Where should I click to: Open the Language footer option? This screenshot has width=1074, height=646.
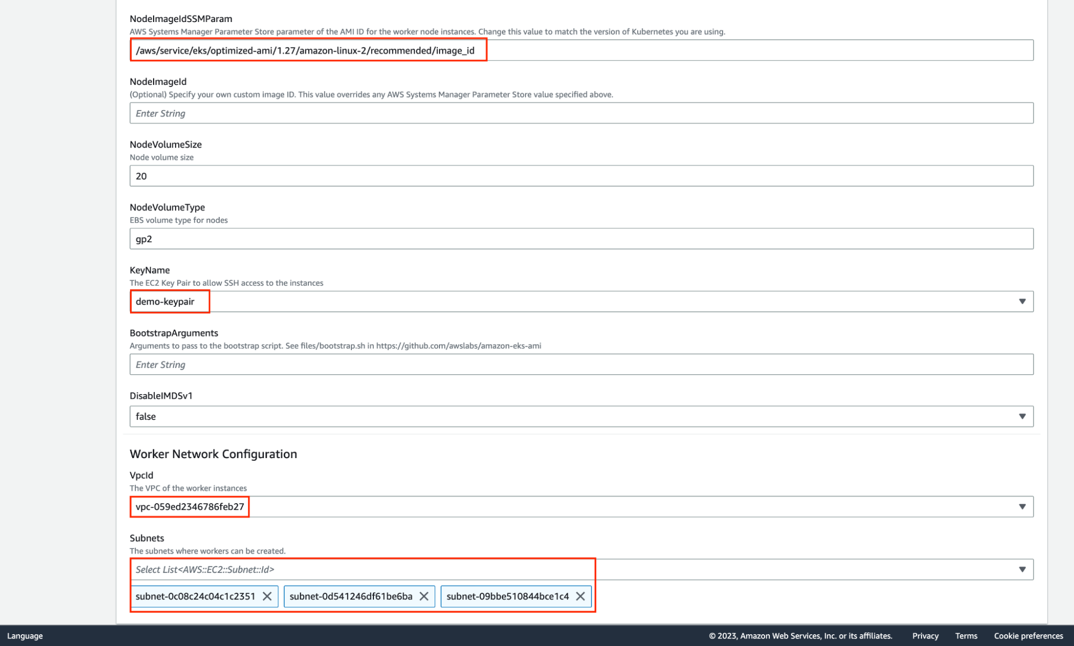tap(25, 636)
